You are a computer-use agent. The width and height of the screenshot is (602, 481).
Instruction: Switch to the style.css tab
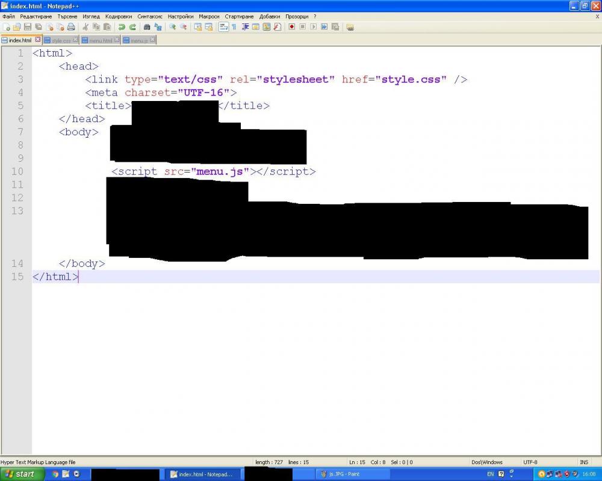coord(61,40)
